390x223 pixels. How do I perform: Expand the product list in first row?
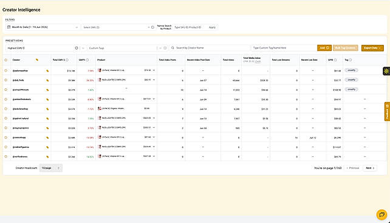point(154,70)
